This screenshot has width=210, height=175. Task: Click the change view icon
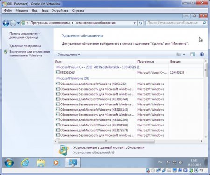(x=178, y=54)
